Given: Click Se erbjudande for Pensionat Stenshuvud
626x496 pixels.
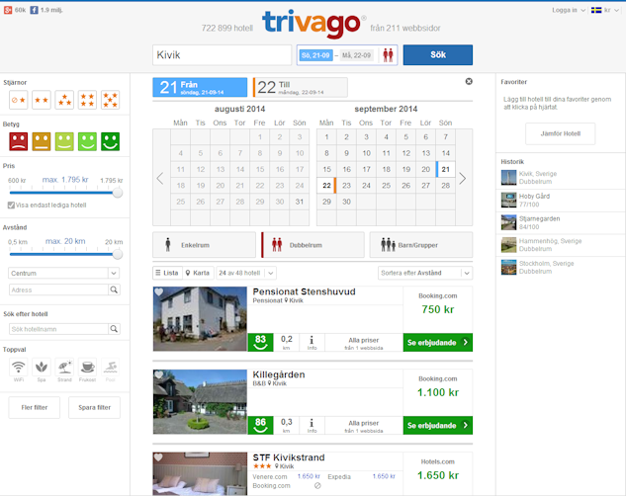Looking at the screenshot, I should pyautogui.click(x=438, y=343).
